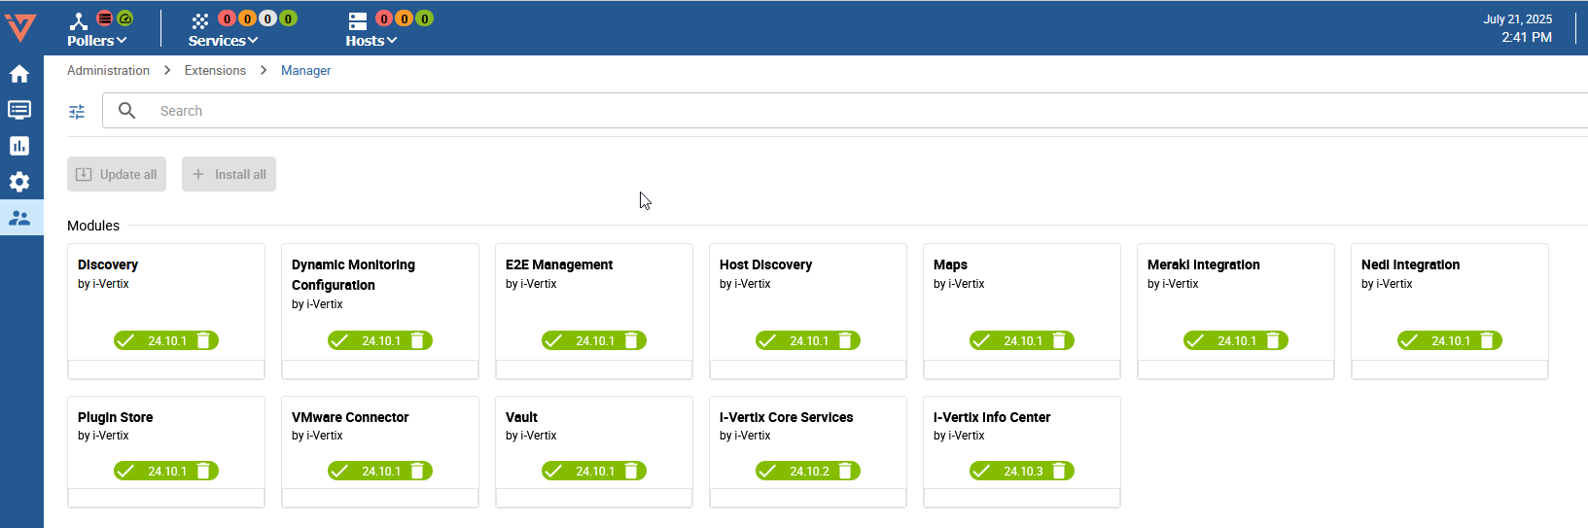This screenshot has height=528, width=1588.
Task: Click the orange unreachable hosts counter
Action: [405, 18]
